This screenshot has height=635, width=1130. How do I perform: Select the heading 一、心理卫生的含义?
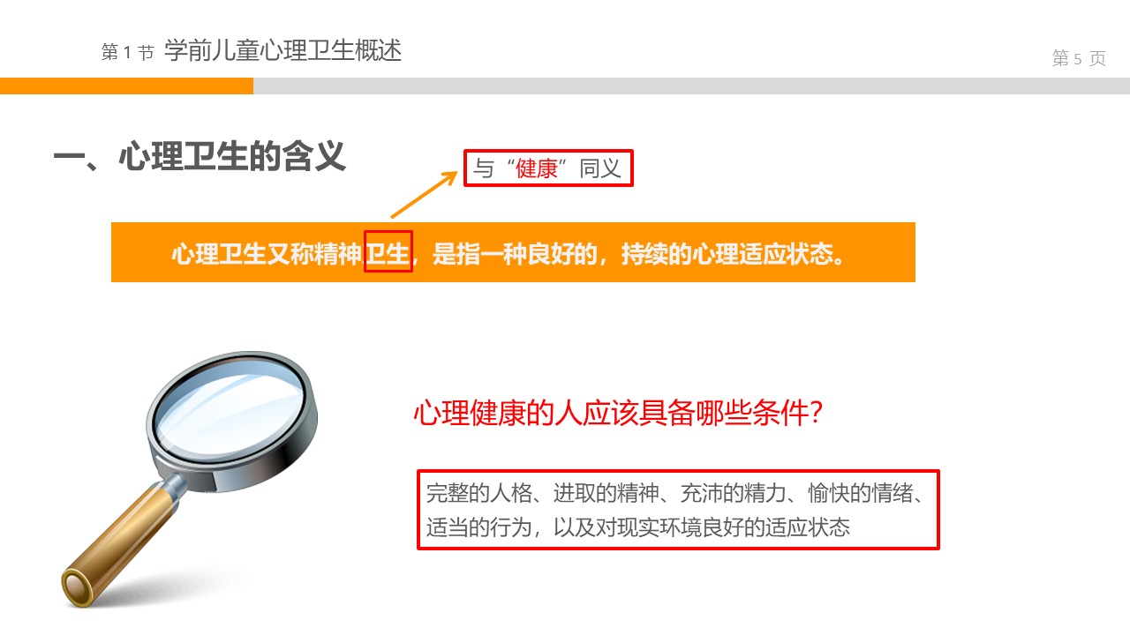click(199, 158)
